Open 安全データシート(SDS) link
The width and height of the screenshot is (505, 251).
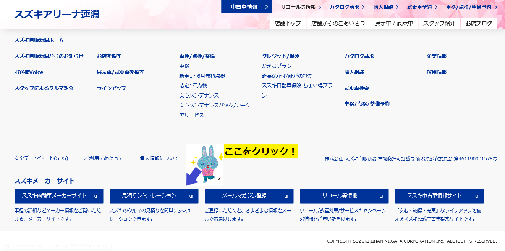click(41, 158)
